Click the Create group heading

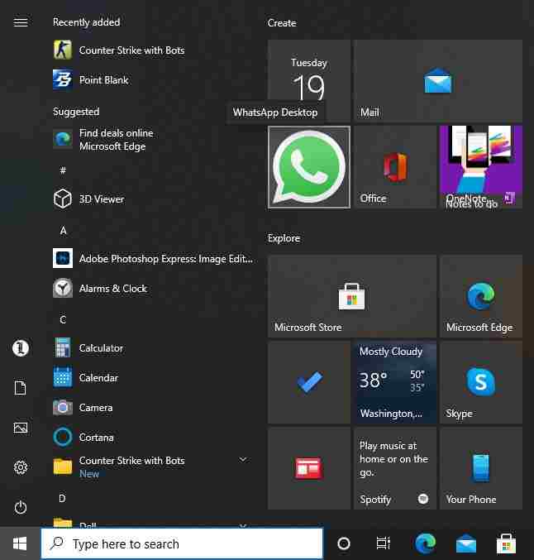pyautogui.click(x=282, y=23)
